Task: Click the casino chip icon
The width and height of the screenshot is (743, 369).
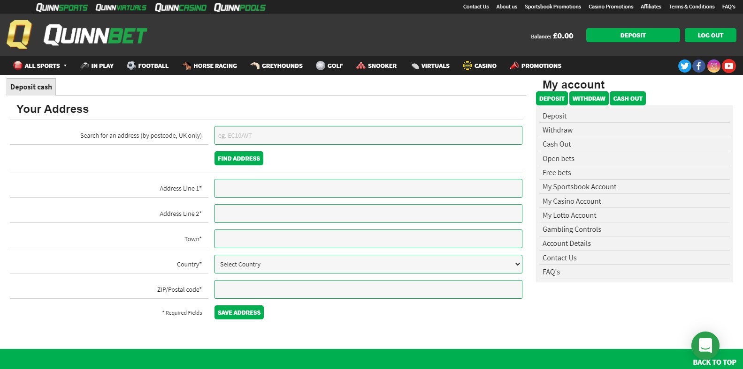Action: click(x=467, y=66)
